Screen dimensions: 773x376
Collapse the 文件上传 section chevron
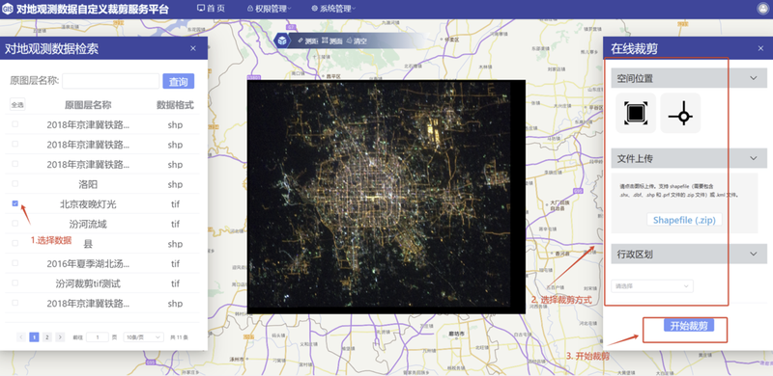(754, 158)
